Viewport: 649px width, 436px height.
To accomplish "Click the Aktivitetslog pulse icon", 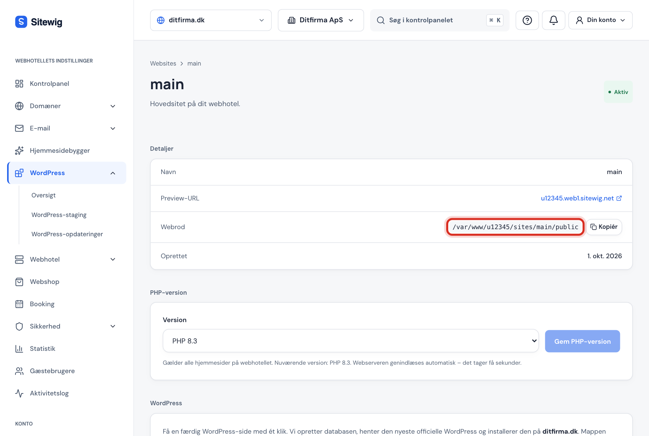I will tap(19, 393).
